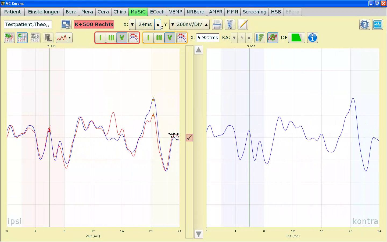Toggle the C curves display button

pos(22,38)
